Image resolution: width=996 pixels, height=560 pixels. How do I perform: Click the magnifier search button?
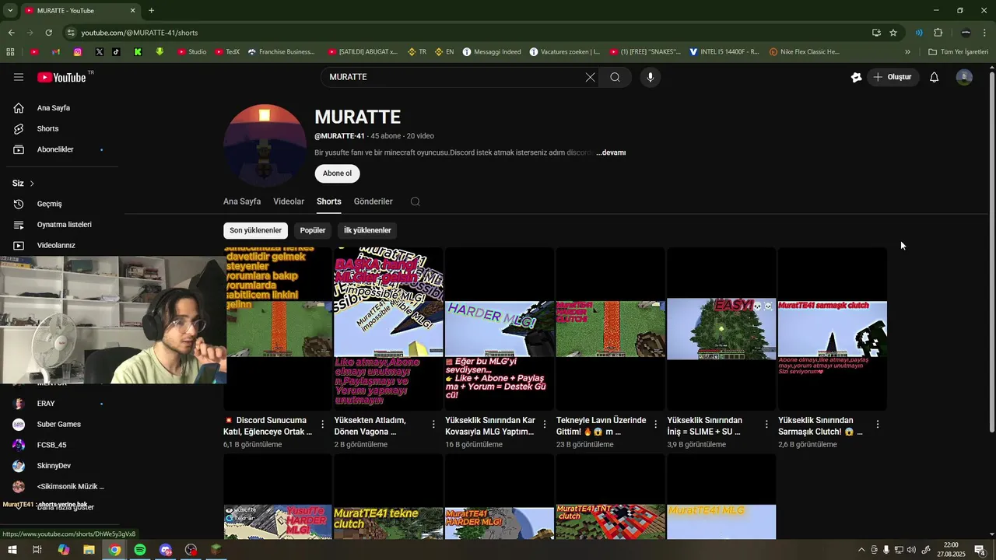(615, 77)
